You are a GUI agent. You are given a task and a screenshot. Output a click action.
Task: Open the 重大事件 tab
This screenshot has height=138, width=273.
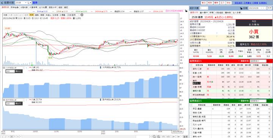[x=204, y=13]
